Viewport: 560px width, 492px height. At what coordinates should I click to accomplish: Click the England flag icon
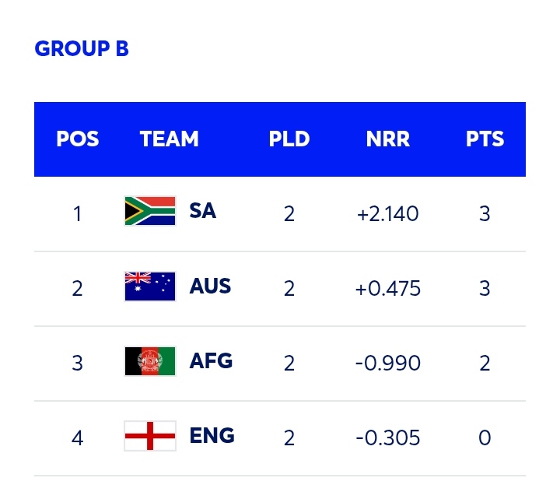(150, 436)
